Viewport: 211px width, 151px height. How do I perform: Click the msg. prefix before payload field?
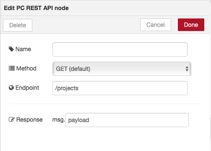coord(59,120)
